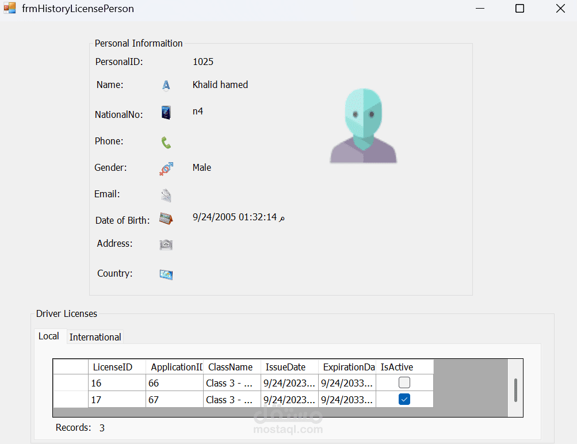
Task: Click the Name letter A icon
Action: tap(166, 86)
